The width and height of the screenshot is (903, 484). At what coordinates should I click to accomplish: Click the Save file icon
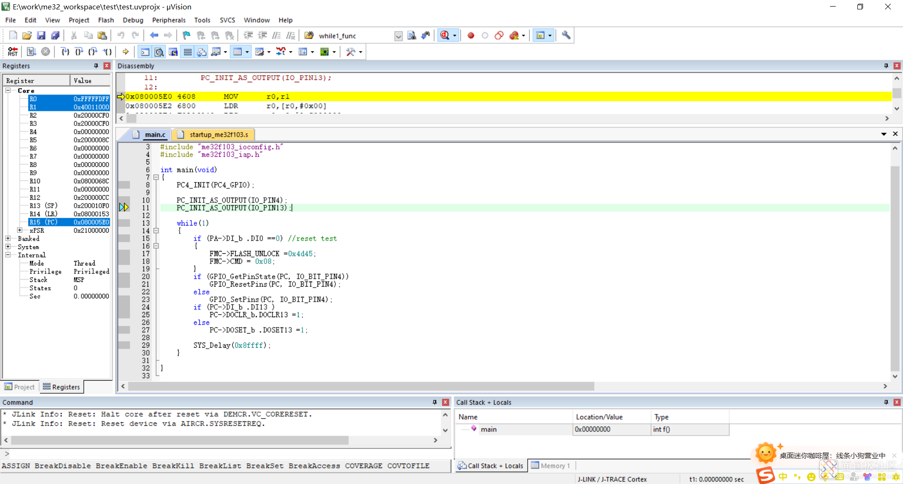coord(41,35)
